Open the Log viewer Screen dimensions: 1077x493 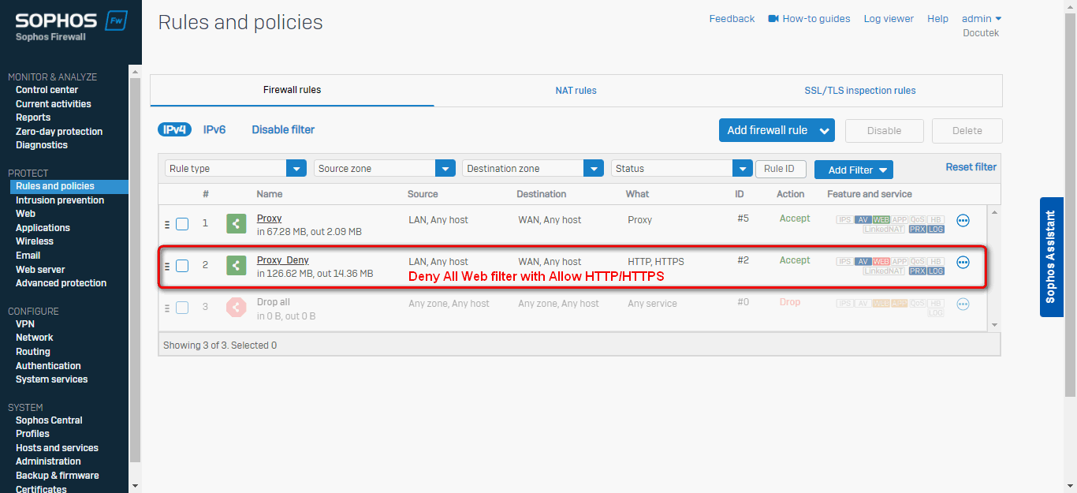click(x=889, y=18)
